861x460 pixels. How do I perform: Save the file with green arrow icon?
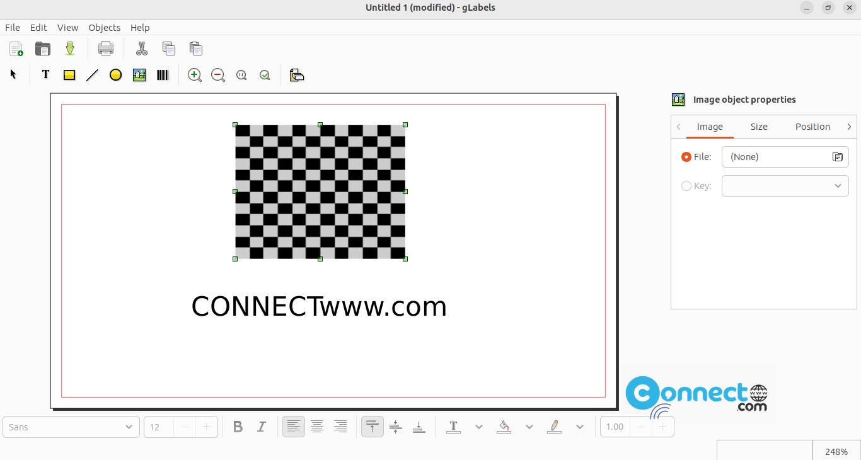tap(70, 49)
